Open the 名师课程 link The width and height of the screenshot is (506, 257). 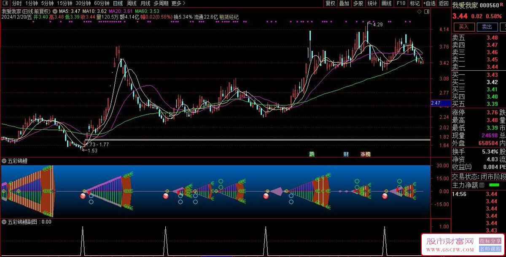click(x=490, y=249)
